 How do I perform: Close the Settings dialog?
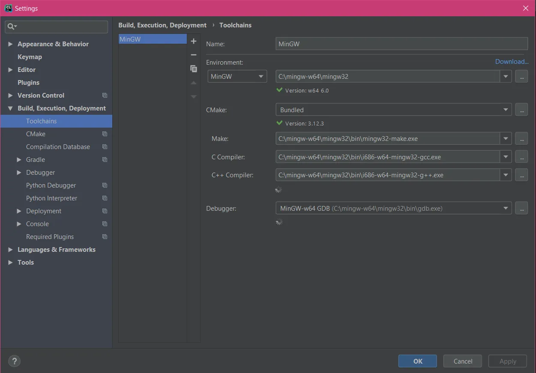point(526,8)
